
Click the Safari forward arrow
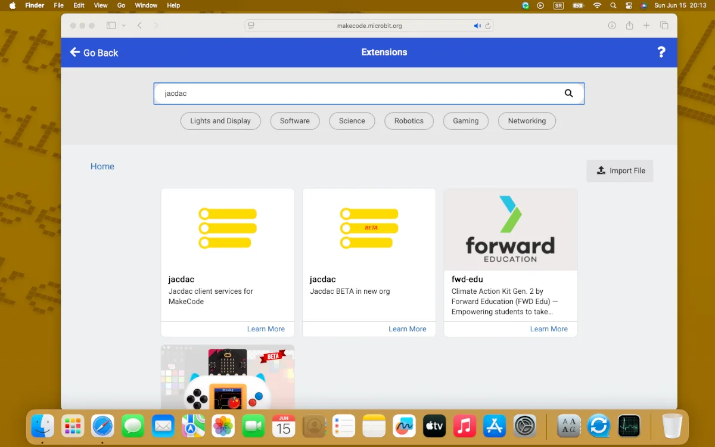click(156, 26)
